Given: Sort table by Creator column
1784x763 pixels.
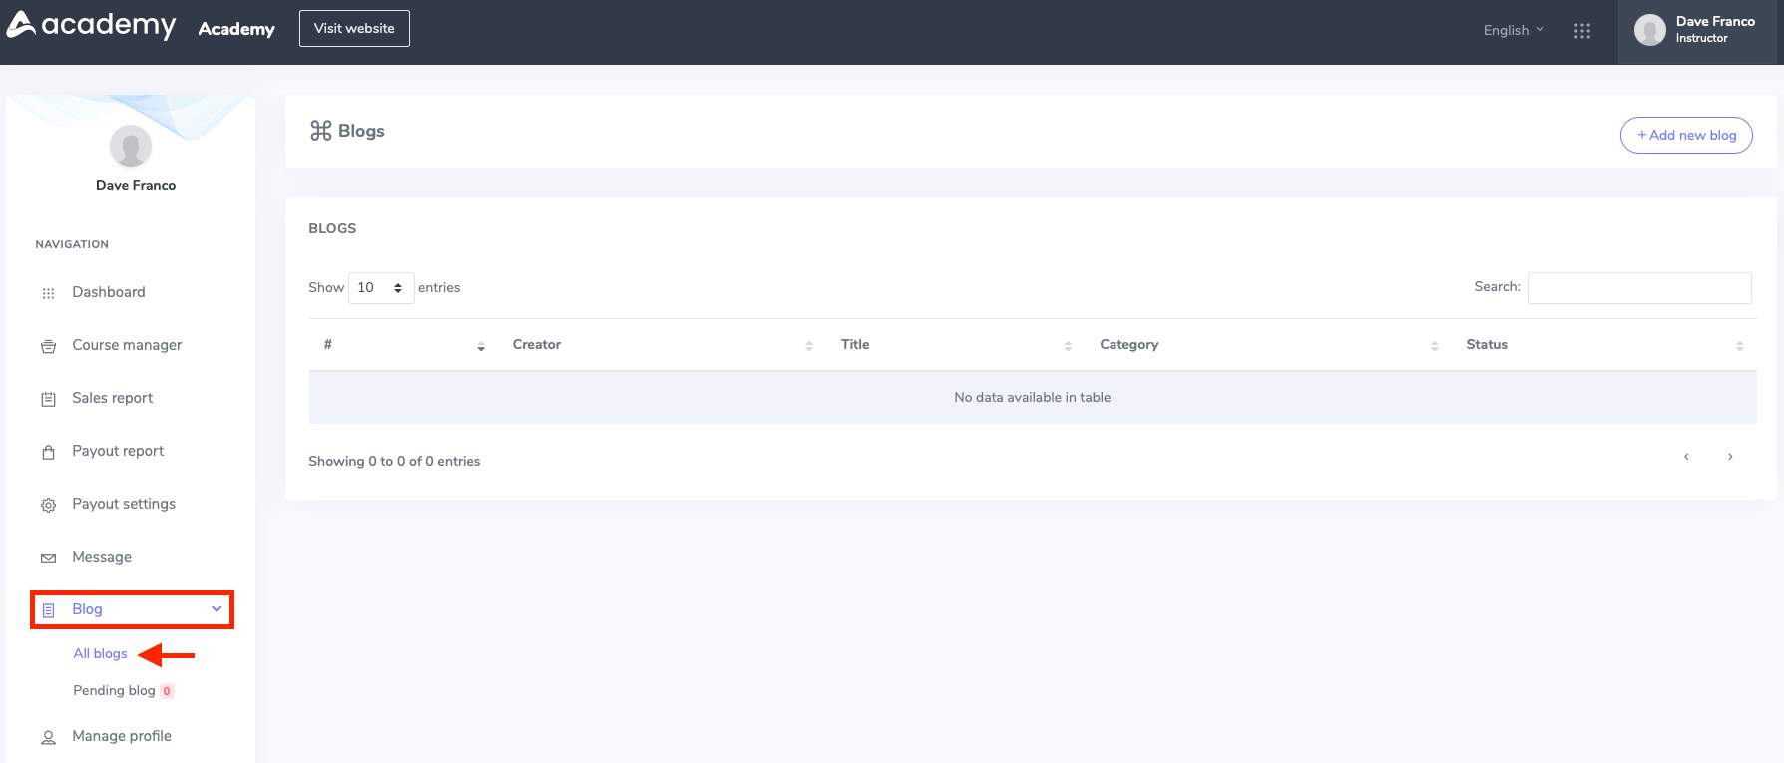Looking at the screenshot, I should [537, 344].
